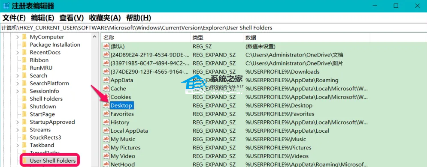Screen dimensions: 427x167
Task: Select the string icon of Favorites entry
Action: (106, 114)
